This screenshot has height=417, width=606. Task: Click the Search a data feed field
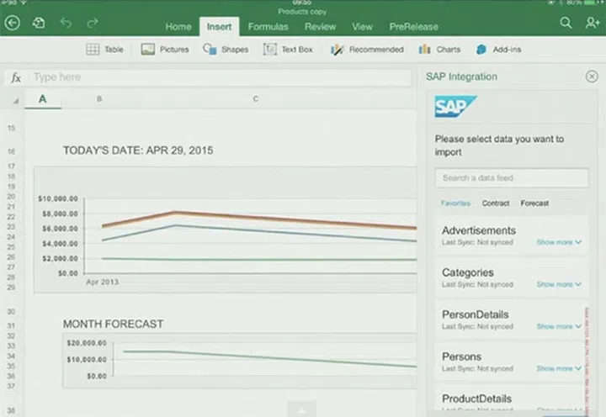pyautogui.click(x=512, y=178)
